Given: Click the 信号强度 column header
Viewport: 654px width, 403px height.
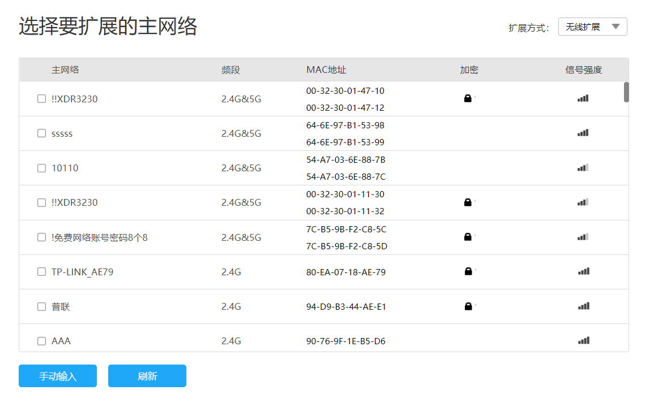Looking at the screenshot, I should coord(583,70).
